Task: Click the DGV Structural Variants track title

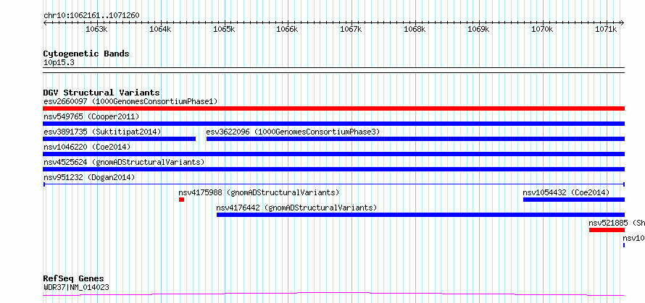Action: (101, 93)
